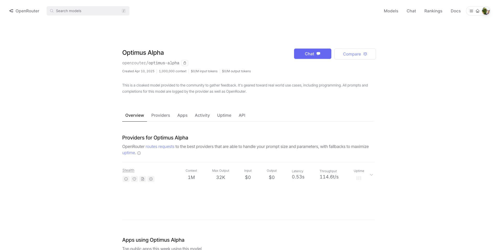Click the Latency value '0.53s'
The image size is (497, 250).
click(298, 177)
